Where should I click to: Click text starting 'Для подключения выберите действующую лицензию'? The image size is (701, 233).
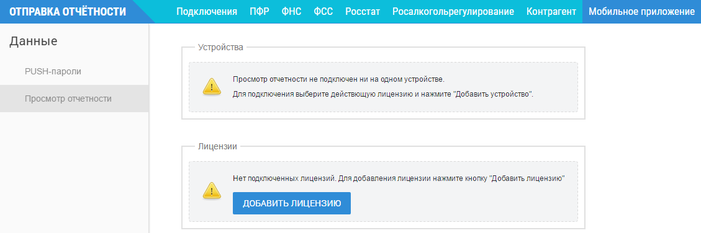click(383, 94)
